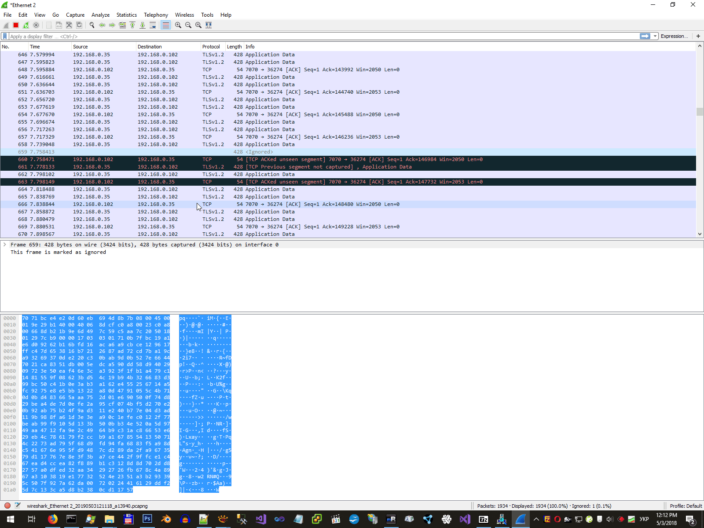Select packet 670 at time 7.898567

click(348, 234)
